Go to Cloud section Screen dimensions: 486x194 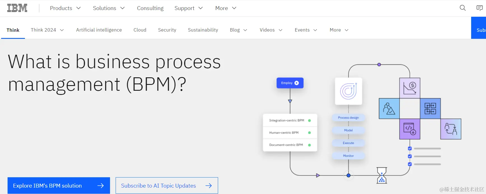[x=140, y=30]
